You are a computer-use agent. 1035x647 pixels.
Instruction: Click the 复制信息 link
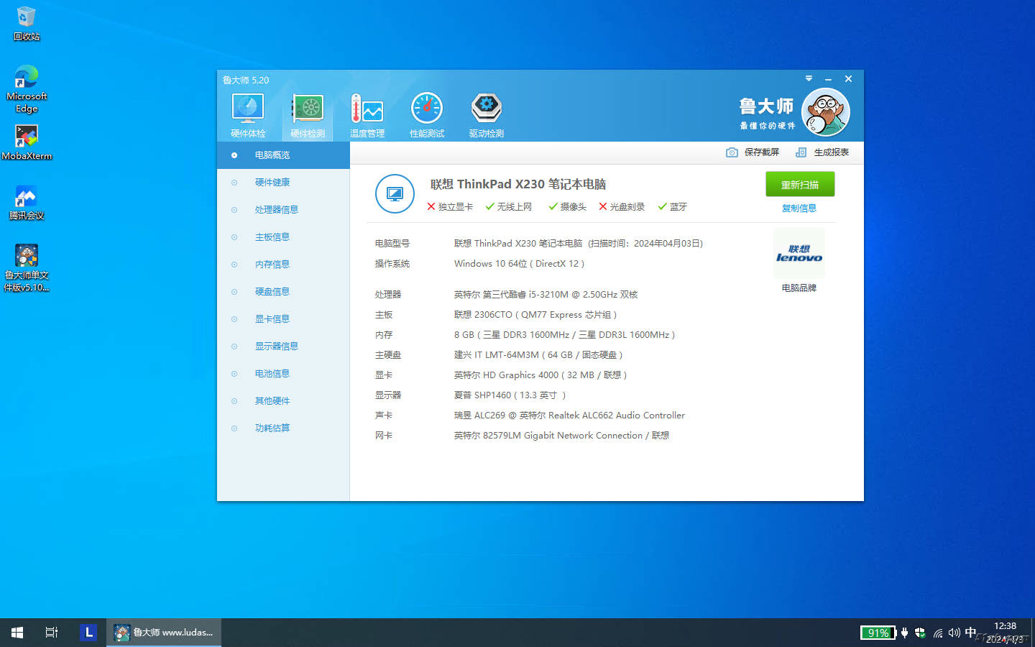click(x=799, y=208)
